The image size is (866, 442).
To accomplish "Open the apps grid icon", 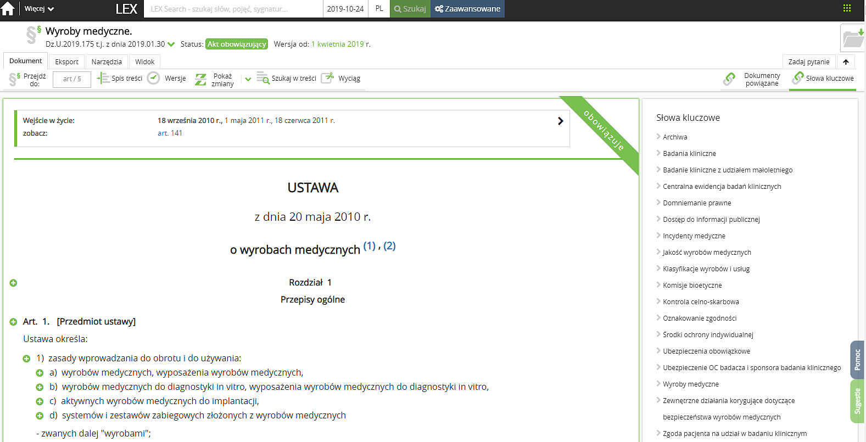I will tap(847, 8).
